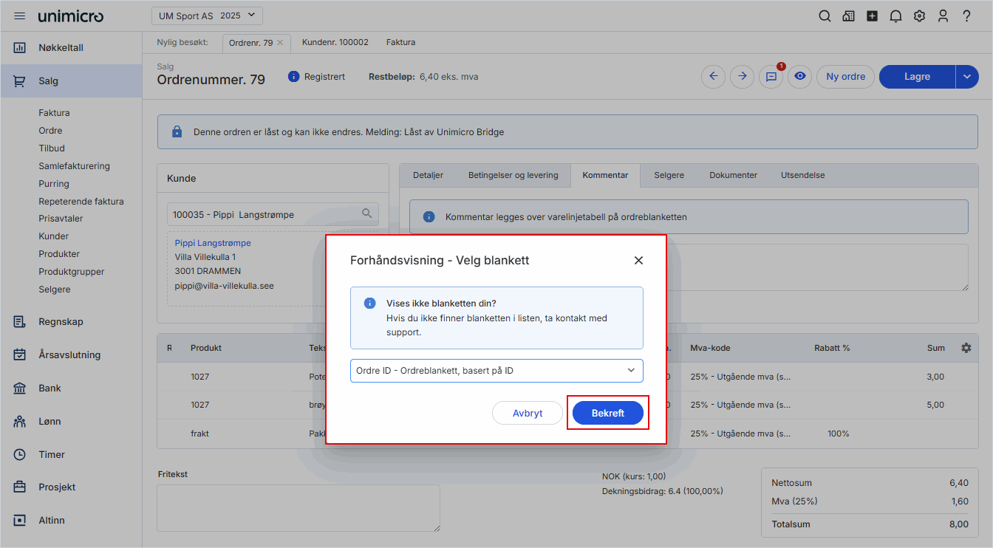Click the search magnifier icon in top bar
Image resolution: width=993 pixels, height=548 pixels.
[825, 16]
